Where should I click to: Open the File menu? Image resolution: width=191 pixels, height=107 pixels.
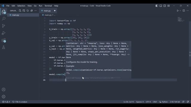(8, 6)
